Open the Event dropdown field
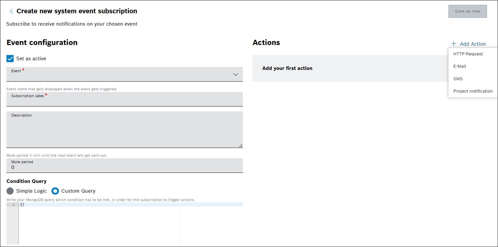The height and width of the screenshot is (247, 498). [120, 74]
